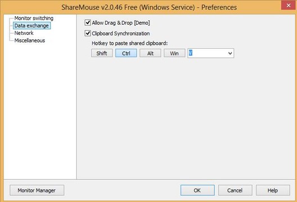
Task: Confirm preferences with OK
Action: pyautogui.click(x=197, y=190)
